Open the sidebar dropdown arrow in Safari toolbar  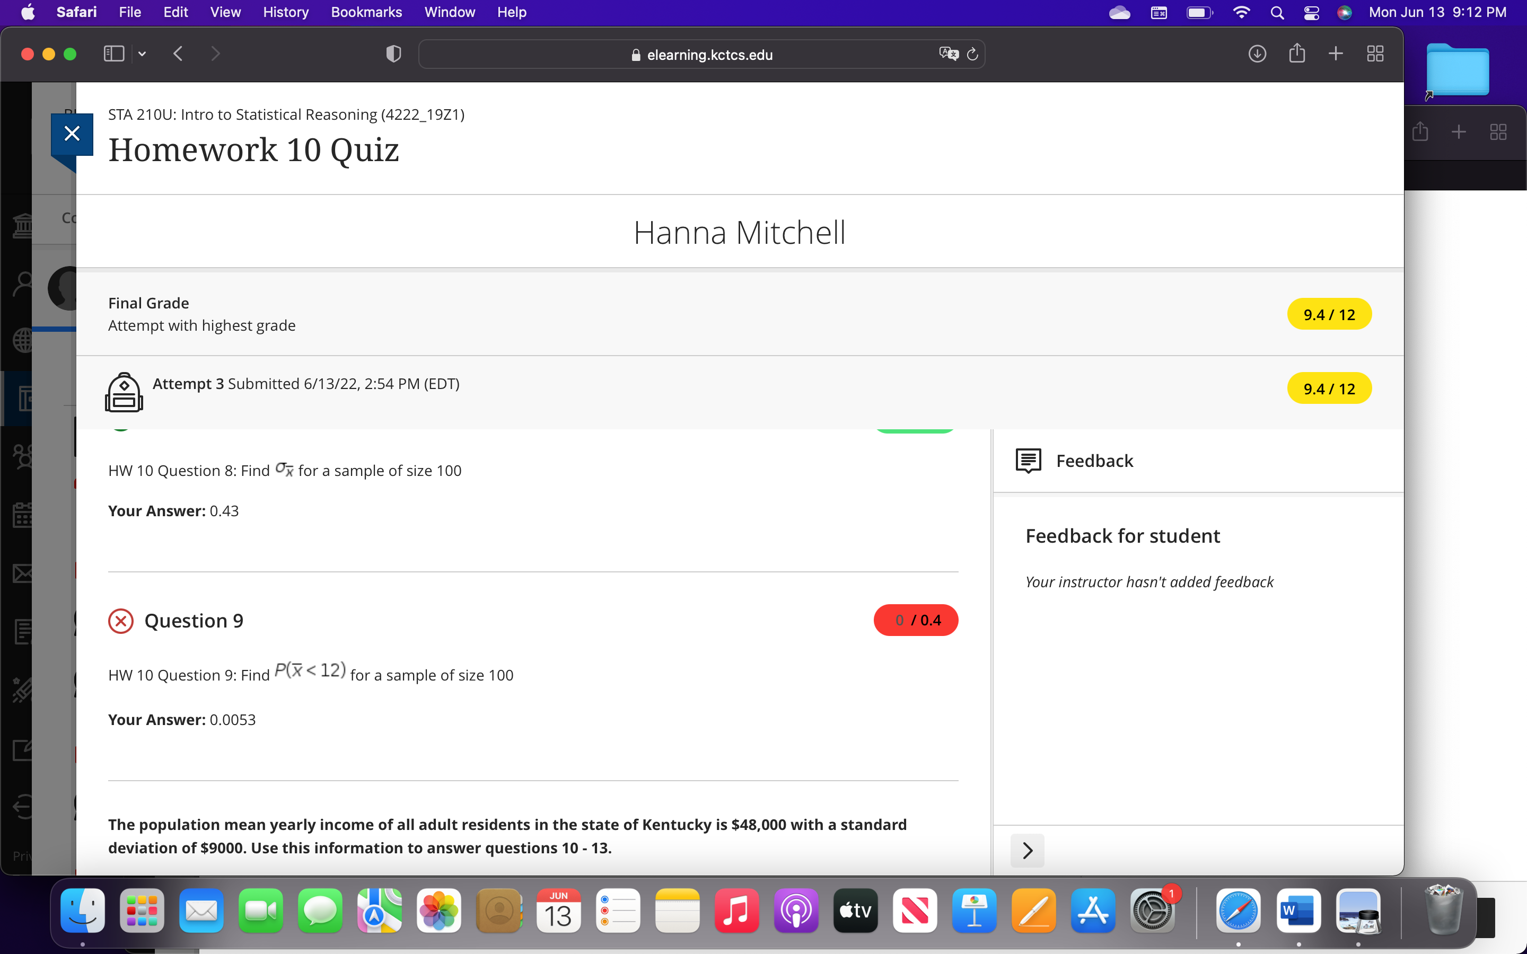click(142, 54)
